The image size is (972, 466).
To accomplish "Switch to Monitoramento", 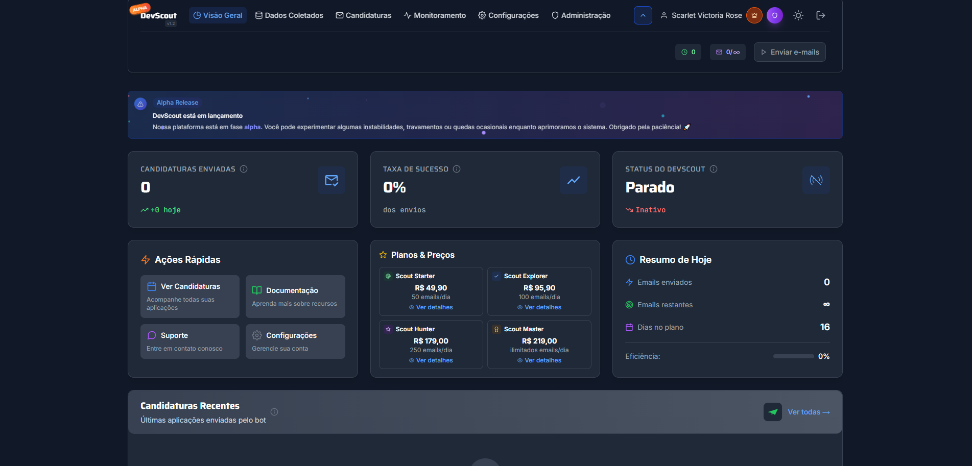I will pyautogui.click(x=435, y=15).
